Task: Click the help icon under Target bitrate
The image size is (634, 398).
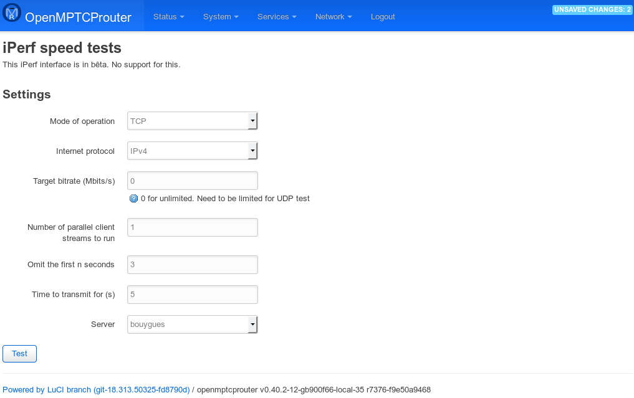Action: point(133,199)
